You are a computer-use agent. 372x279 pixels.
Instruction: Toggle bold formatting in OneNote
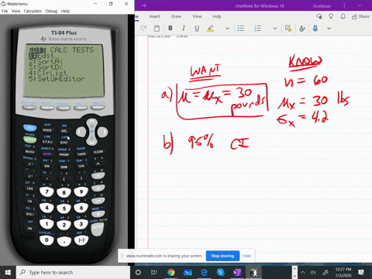[170, 28]
